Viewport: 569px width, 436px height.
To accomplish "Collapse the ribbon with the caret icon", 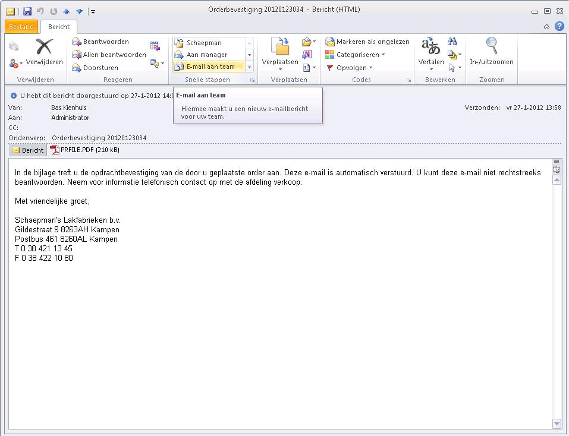I will 546,27.
